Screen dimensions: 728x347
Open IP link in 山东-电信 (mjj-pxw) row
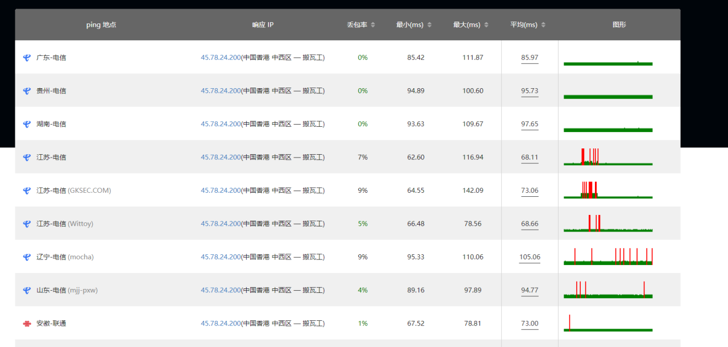pyautogui.click(x=221, y=290)
